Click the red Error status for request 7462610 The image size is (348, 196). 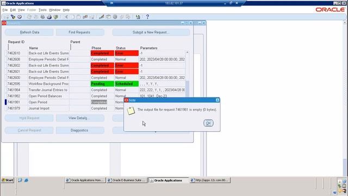pyautogui.click(x=127, y=53)
